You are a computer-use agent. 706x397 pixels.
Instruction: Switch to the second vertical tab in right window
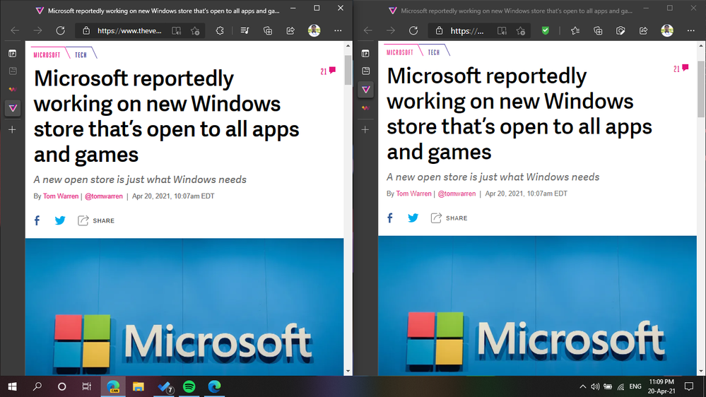point(365,71)
